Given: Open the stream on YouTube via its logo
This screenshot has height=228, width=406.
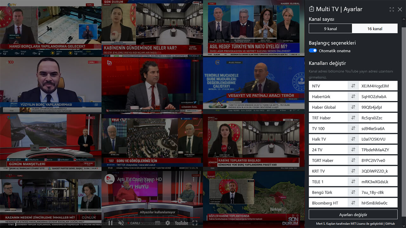Looking at the screenshot, I should click(x=181, y=223).
